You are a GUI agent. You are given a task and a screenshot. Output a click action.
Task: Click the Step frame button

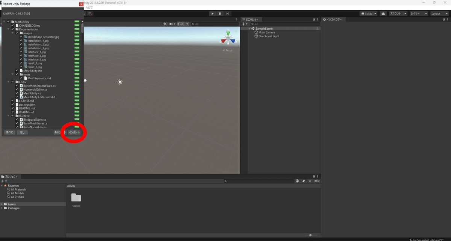(x=227, y=14)
